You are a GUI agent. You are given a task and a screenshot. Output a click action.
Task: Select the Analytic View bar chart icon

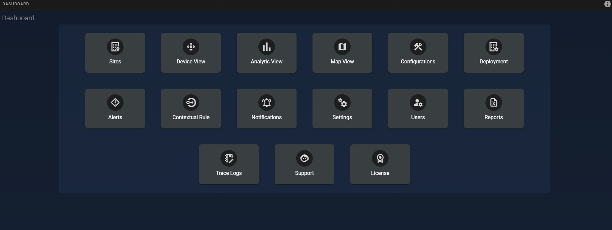[x=267, y=47]
